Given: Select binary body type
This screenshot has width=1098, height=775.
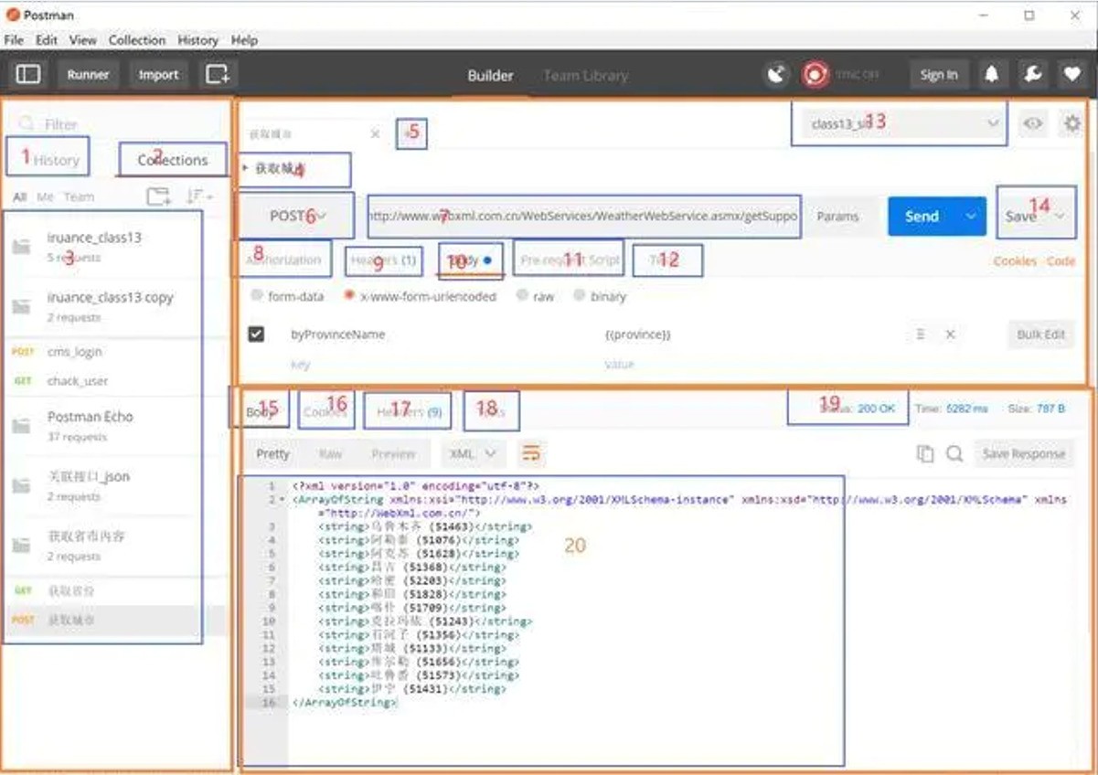Looking at the screenshot, I should tap(580, 296).
